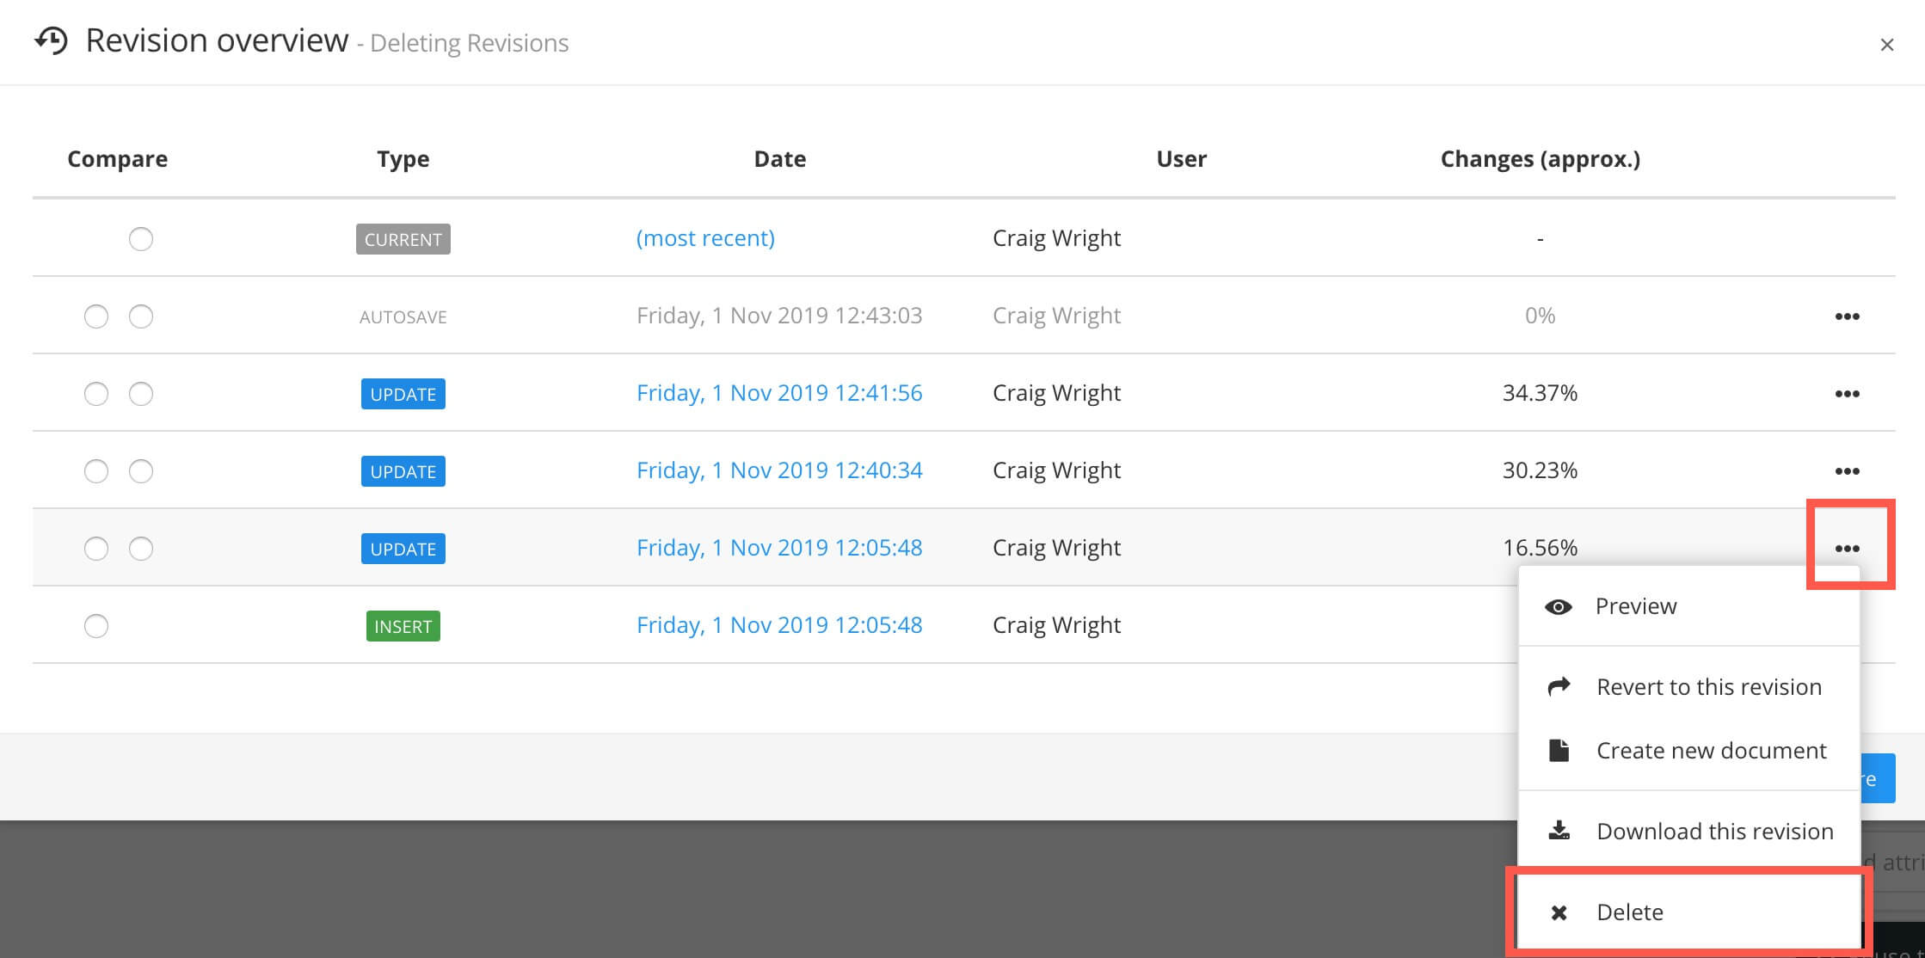This screenshot has width=1925, height=958.
Task: Open the (most recent) revision link
Action: 704,238
